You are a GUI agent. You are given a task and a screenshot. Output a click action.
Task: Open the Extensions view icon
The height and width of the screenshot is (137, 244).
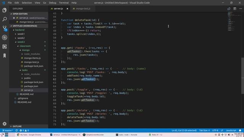pos(5,46)
